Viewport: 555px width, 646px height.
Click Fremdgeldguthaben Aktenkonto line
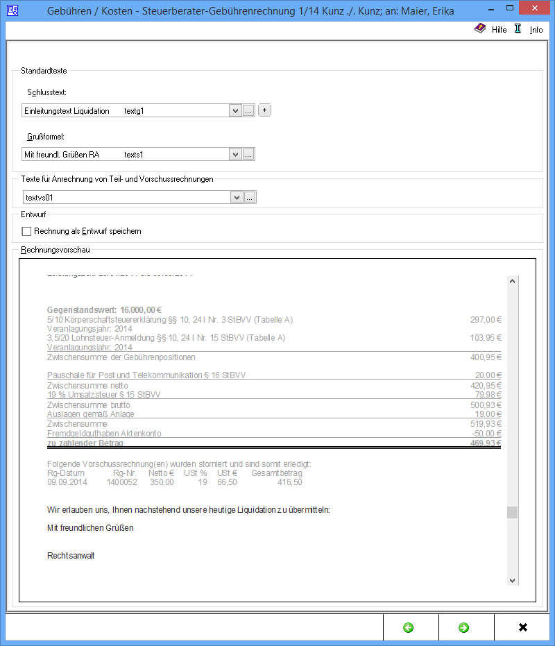click(104, 434)
